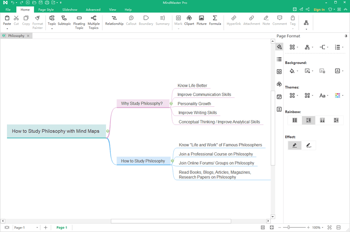Add a Subtopic using ribbon icon
Viewport: 350px width, 232px height.
[64, 18]
